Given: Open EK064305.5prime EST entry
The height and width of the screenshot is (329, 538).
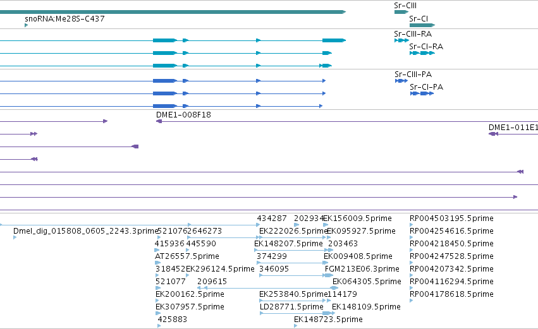Looking at the screenshot, I should pos(367,282).
